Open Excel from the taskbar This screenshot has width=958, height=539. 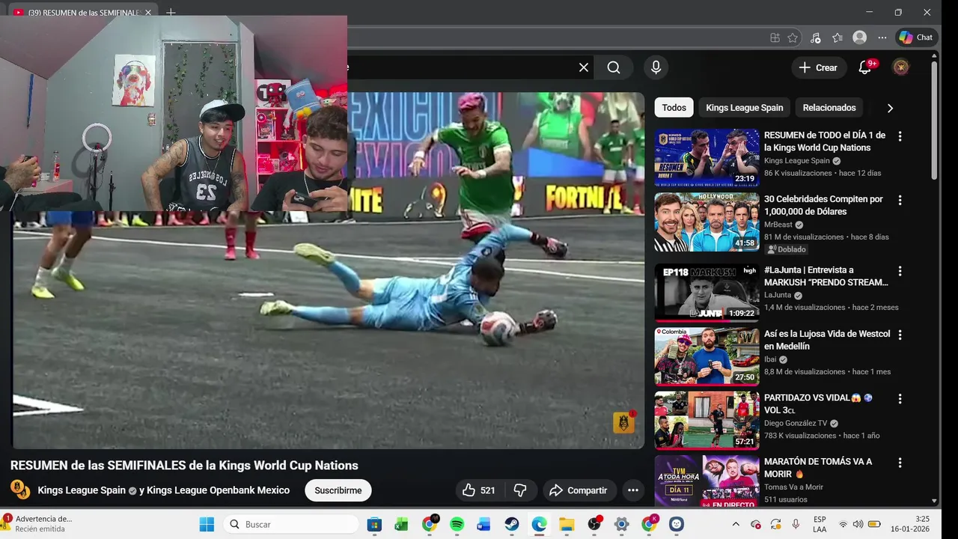(401, 524)
